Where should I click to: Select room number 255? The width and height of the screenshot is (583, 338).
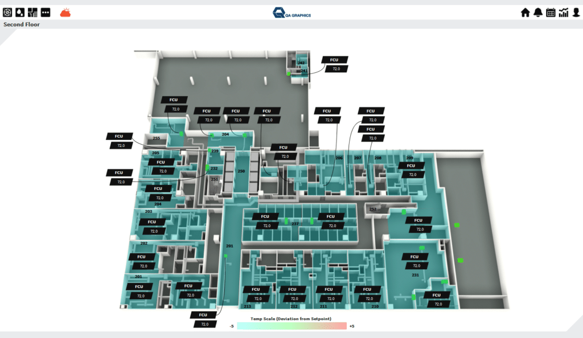click(x=156, y=138)
